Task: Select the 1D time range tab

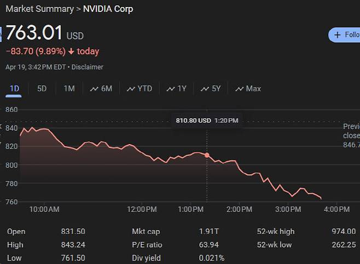Action: tap(15, 89)
